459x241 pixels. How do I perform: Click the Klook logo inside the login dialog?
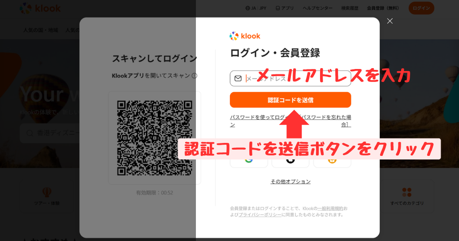click(245, 36)
